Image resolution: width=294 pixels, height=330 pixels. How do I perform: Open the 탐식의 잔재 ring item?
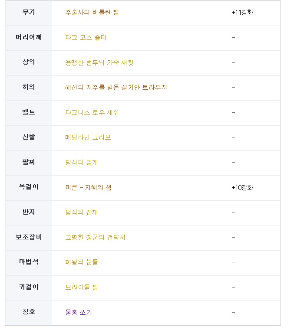82,212
